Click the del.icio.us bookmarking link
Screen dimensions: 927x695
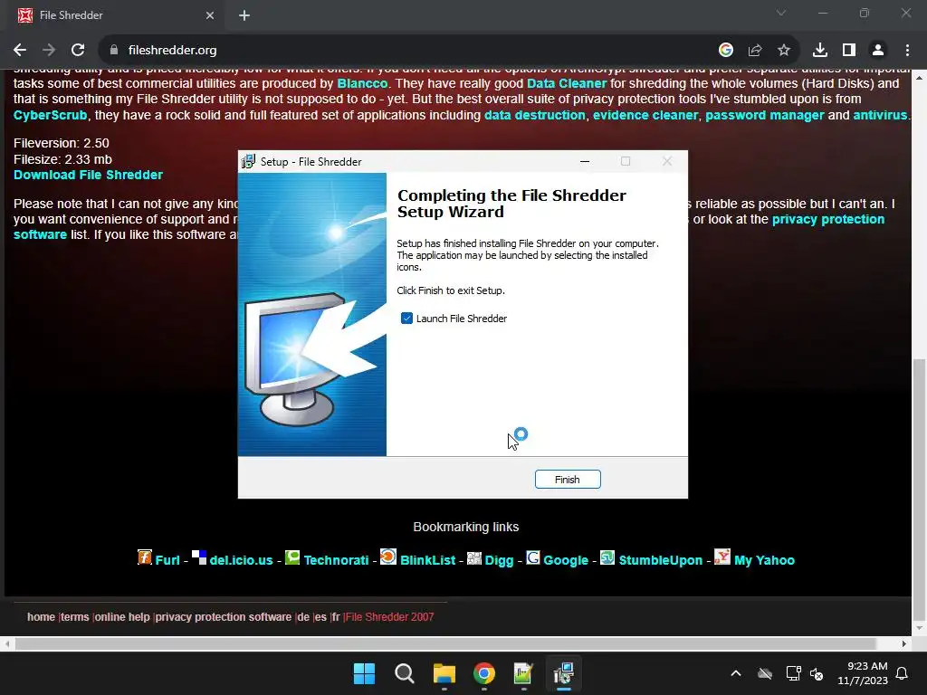(x=241, y=560)
